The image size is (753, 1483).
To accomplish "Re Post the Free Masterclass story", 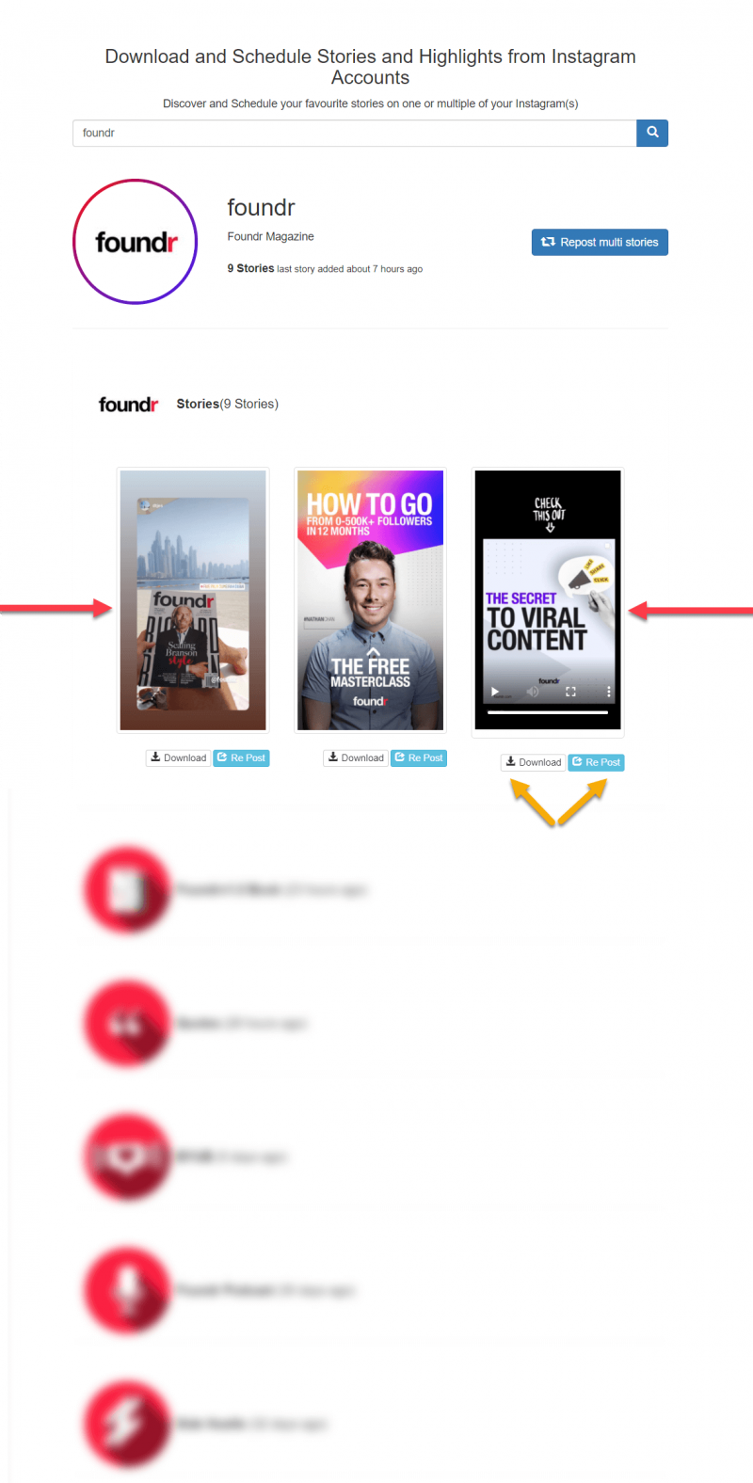I will [419, 757].
